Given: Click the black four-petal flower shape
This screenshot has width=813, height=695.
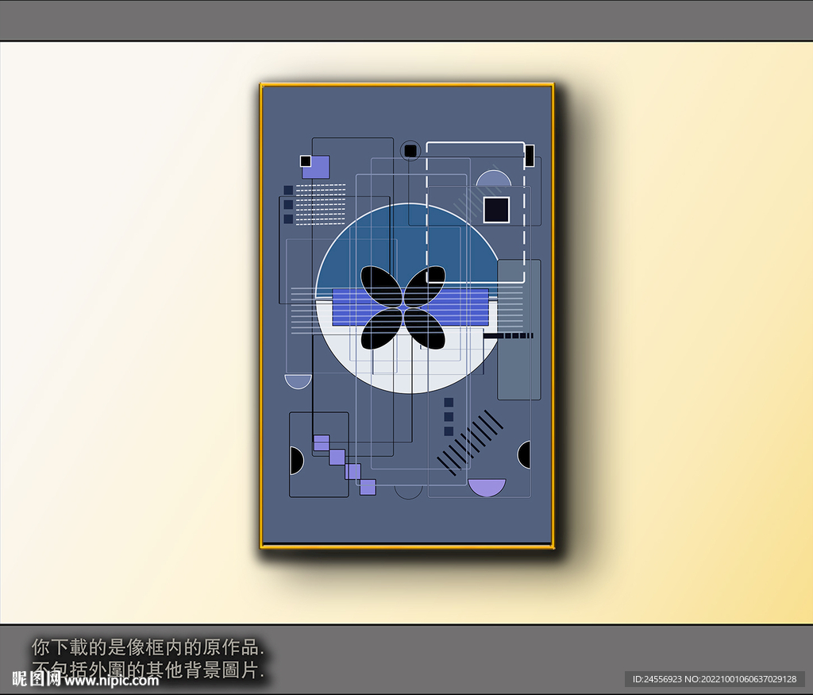Looking at the screenshot, I should click(x=403, y=307).
